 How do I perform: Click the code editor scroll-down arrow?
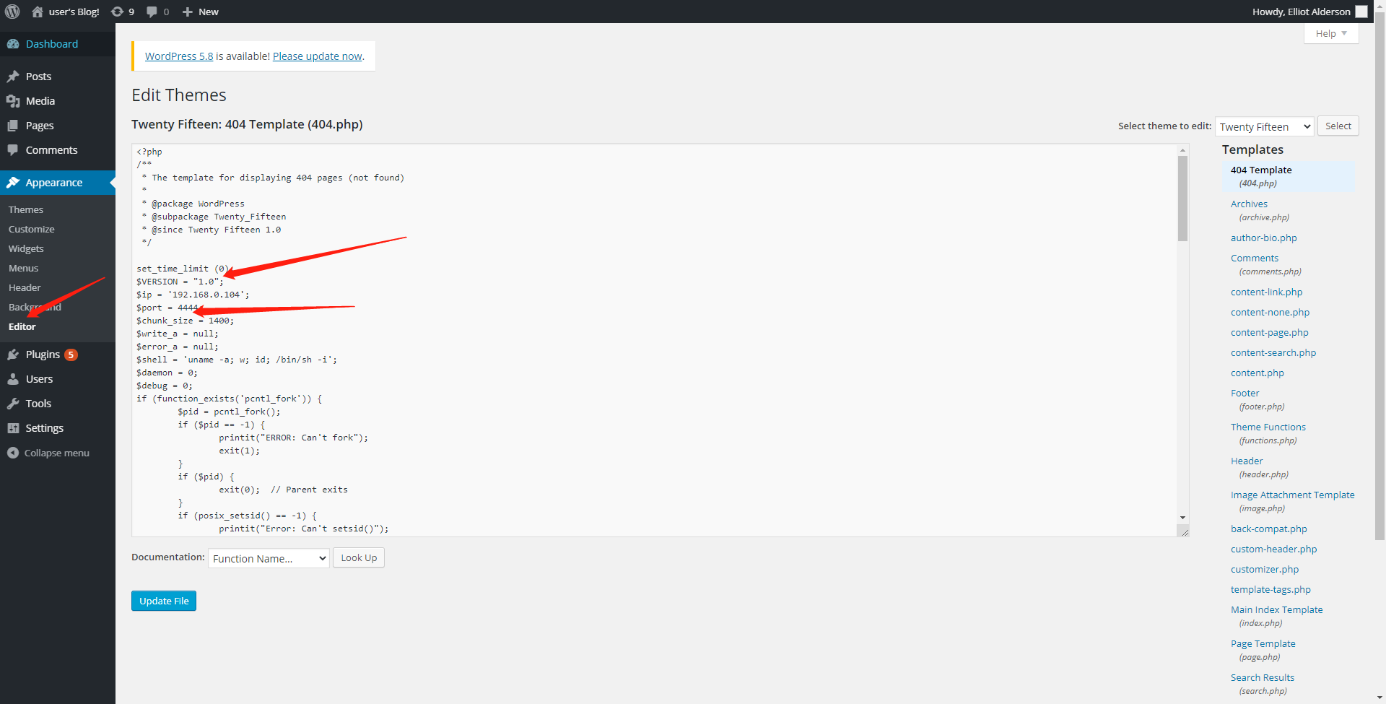pyautogui.click(x=1182, y=518)
